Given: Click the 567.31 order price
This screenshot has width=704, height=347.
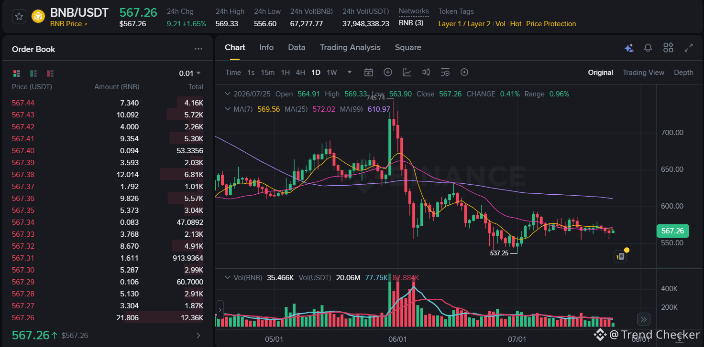Looking at the screenshot, I should pos(23,258).
